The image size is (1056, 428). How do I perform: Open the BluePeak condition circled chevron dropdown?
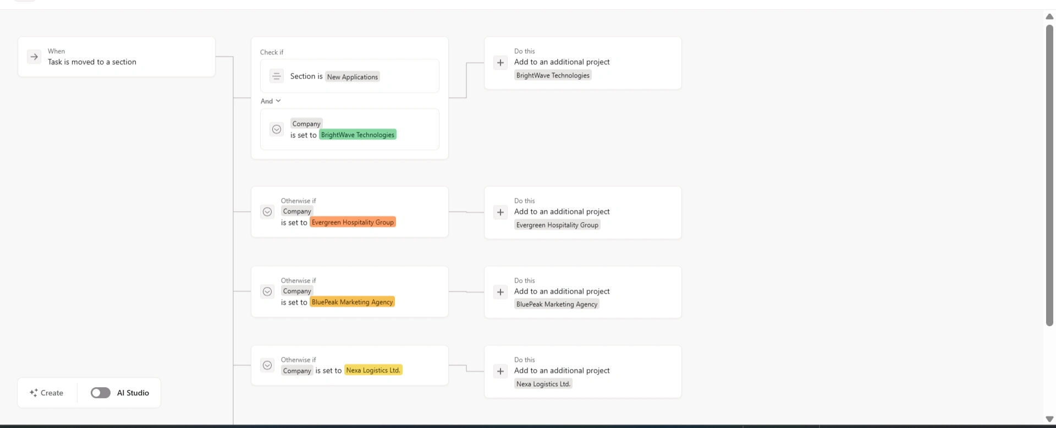(267, 292)
